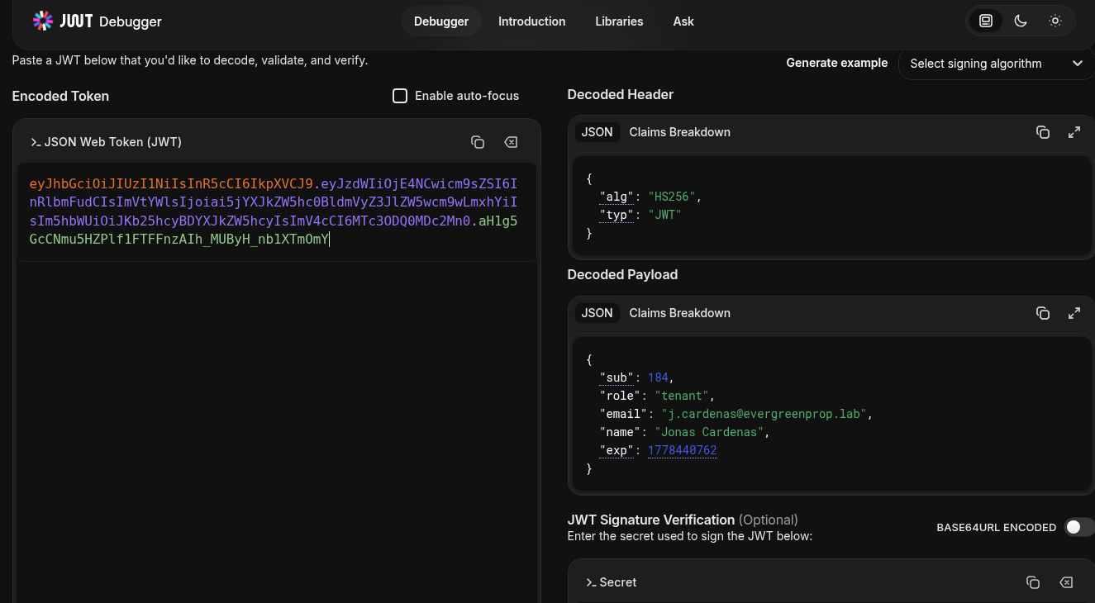The image size is (1095, 603).
Task: Select JSON tab in Decoded Header
Action: pos(597,132)
